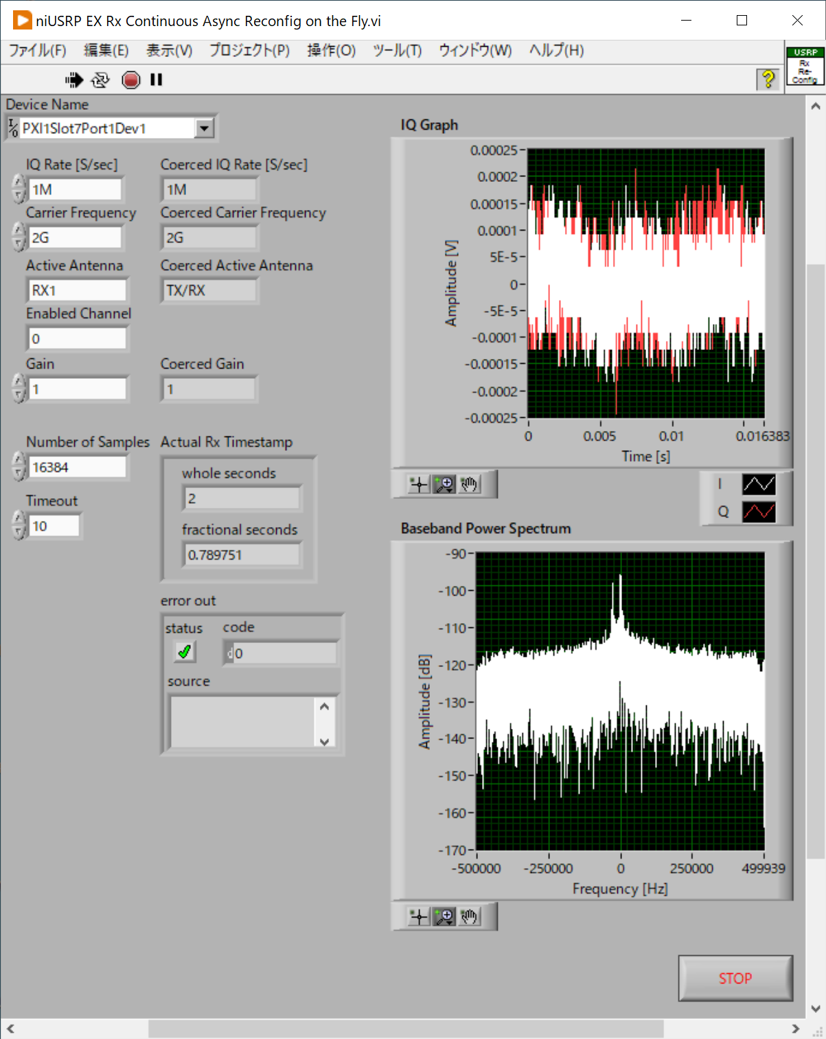This screenshot has height=1039, width=826.
Task: Click the Baseband Power Spectrum plot area
Action: coord(620,701)
